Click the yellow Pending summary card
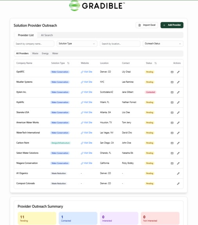The image size is (198, 225). [37, 218]
